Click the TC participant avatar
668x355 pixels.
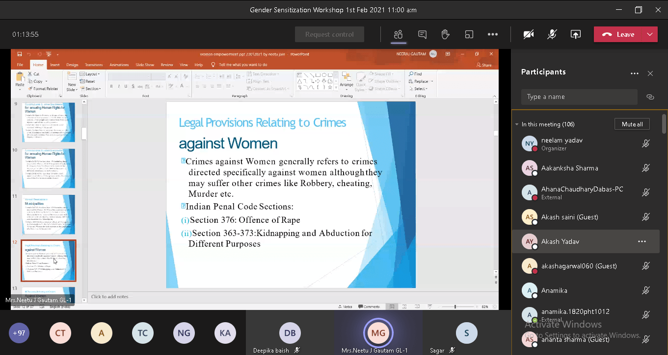click(142, 333)
